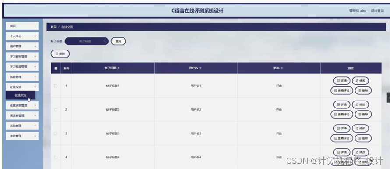Expand the 留言板管理 sidebar menu
Viewport: 390px width, 169px height.
22,115
